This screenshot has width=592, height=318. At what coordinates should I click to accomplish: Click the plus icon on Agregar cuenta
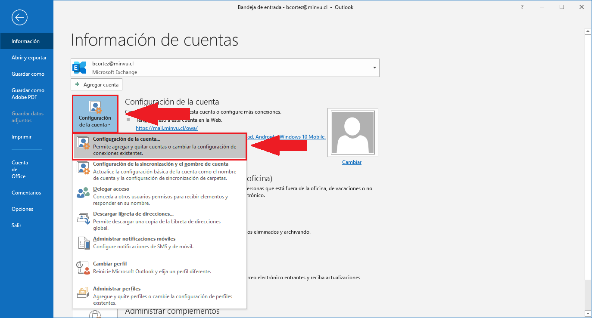(77, 85)
